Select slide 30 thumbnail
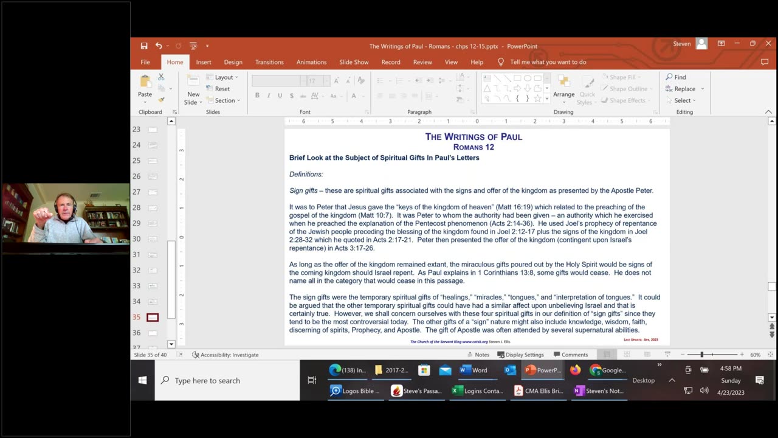This screenshot has width=778, height=438. coord(153,239)
